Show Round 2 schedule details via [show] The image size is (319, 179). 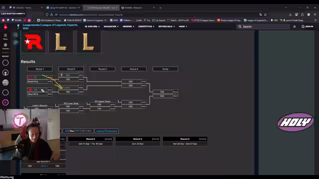108,139
